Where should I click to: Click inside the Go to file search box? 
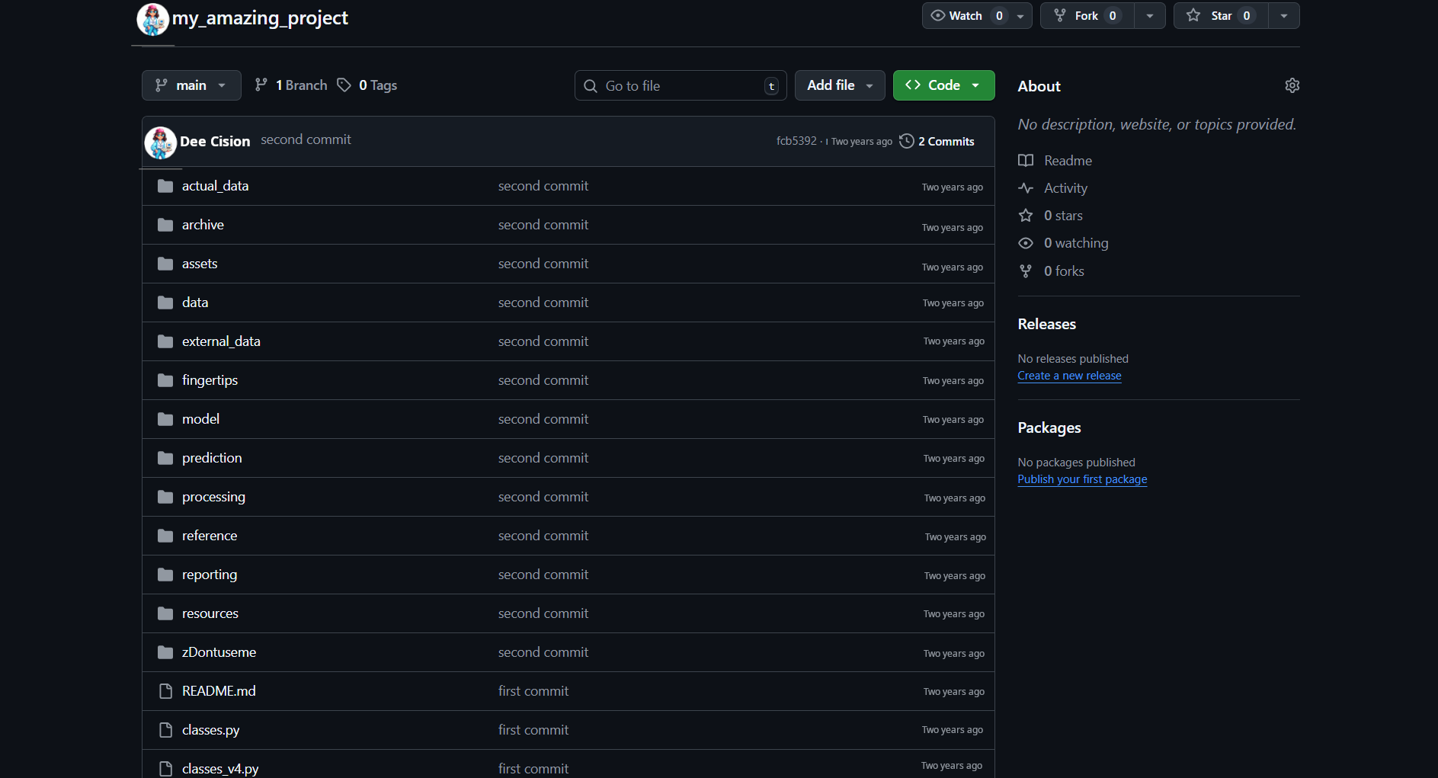pyautogui.click(x=678, y=85)
